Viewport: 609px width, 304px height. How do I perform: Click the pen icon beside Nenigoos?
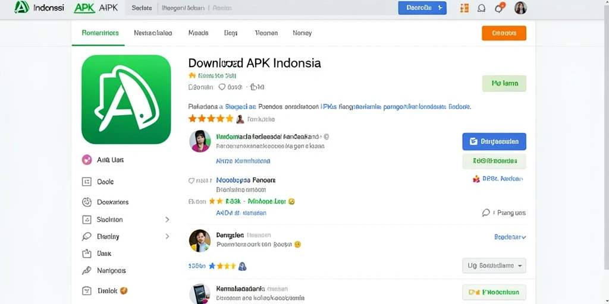(x=87, y=271)
